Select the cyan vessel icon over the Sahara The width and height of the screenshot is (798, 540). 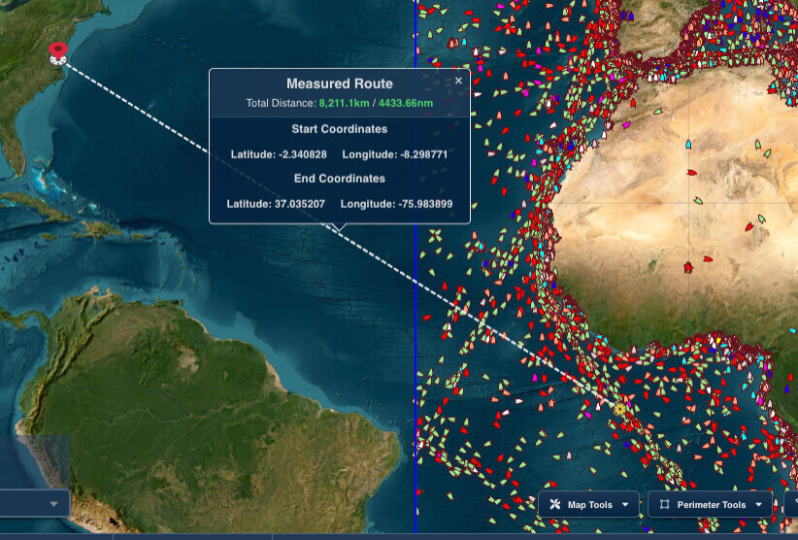pos(688,144)
